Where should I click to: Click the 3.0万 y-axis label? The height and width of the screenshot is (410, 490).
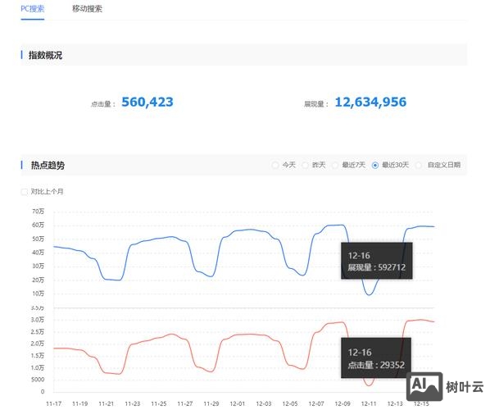click(x=38, y=320)
